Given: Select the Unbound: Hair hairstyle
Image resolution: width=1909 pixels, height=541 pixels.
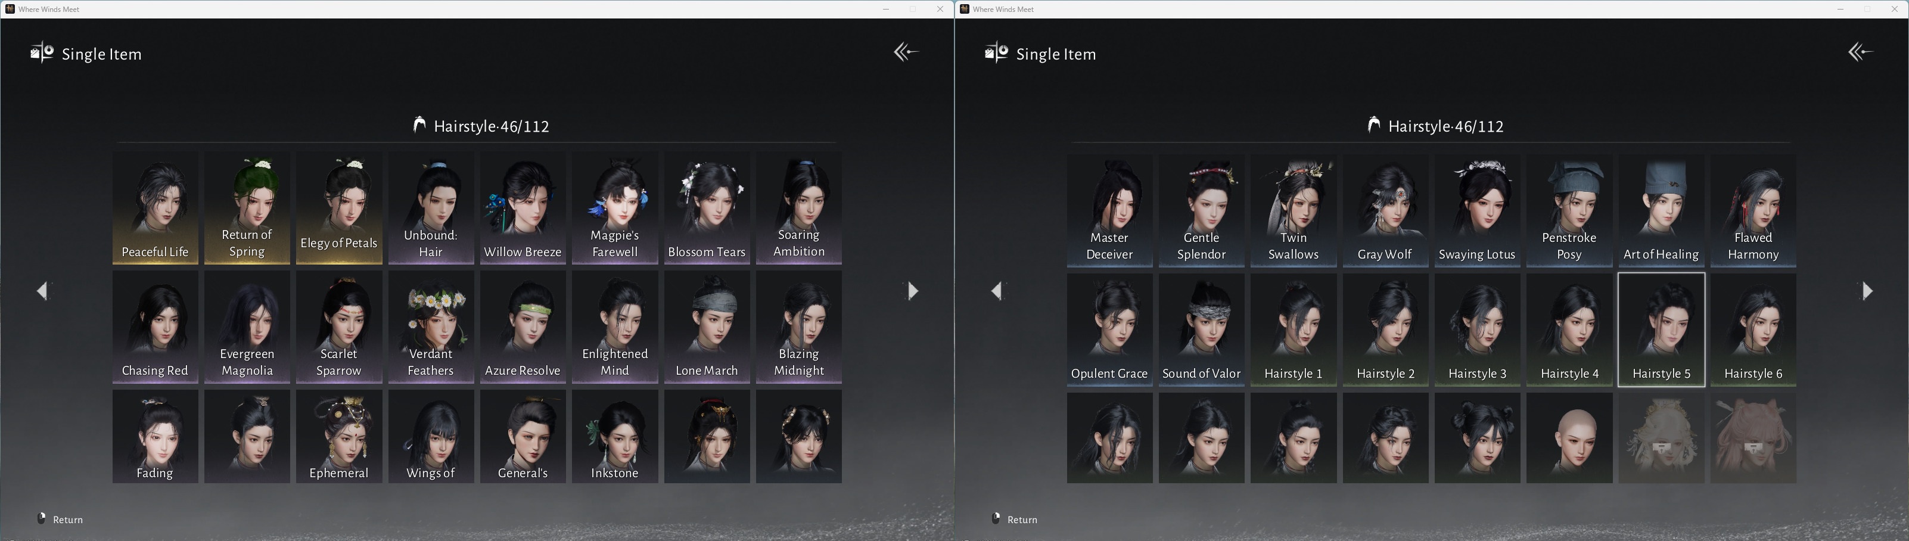Looking at the screenshot, I should click(431, 209).
